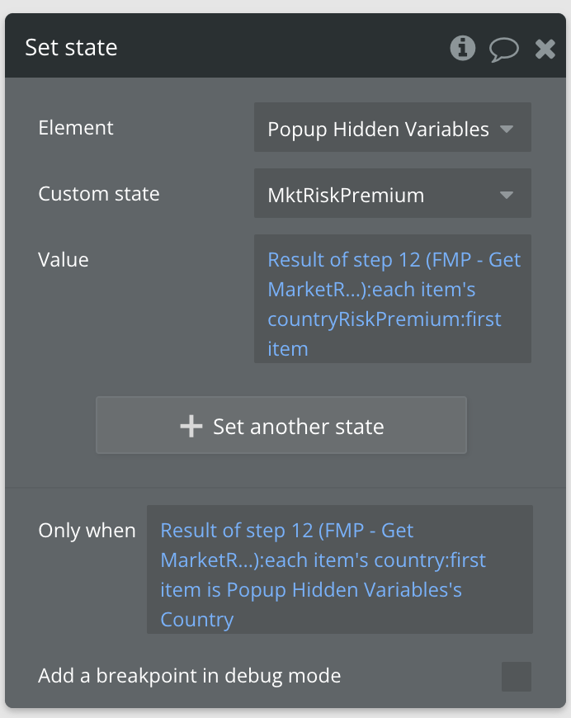This screenshot has width=571, height=718.
Task: Click the info icon in header
Action: pyautogui.click(x=463, y=48)
